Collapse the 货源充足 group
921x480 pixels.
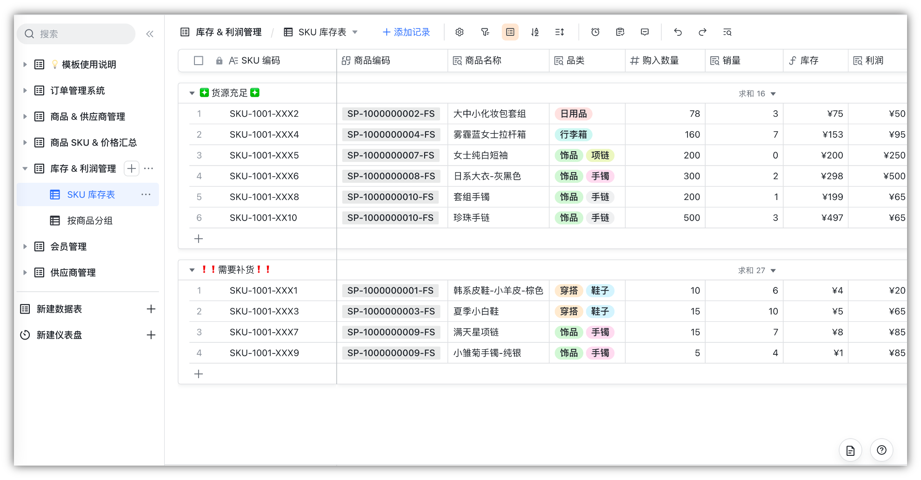tap(192, 93)
